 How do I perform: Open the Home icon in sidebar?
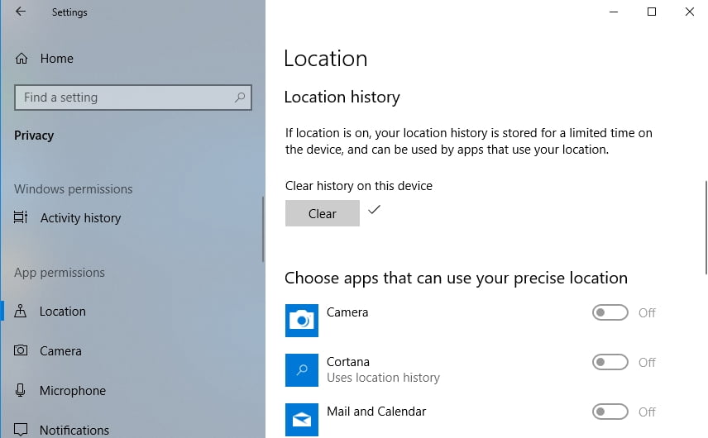(x=22, y=58)
